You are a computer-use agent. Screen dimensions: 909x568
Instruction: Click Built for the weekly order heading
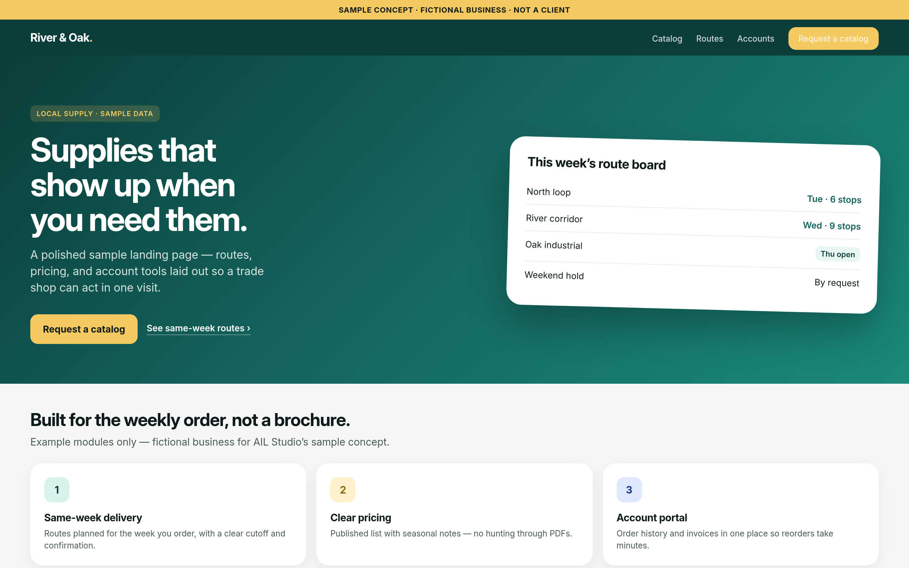click(x=190, y=420)
